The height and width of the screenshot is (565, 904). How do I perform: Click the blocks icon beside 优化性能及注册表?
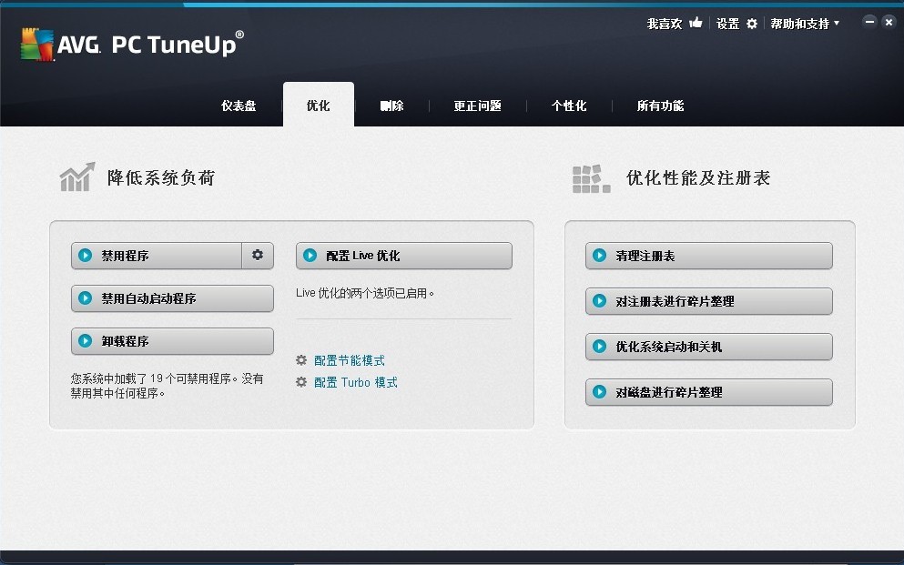[x=592, y=178]
